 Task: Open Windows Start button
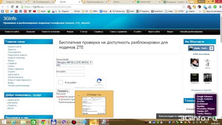click(4, 122)
